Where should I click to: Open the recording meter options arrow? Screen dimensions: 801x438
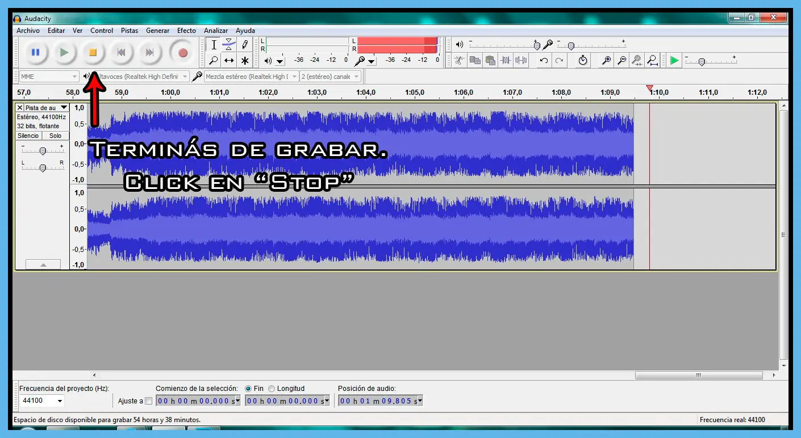[372, 61]
